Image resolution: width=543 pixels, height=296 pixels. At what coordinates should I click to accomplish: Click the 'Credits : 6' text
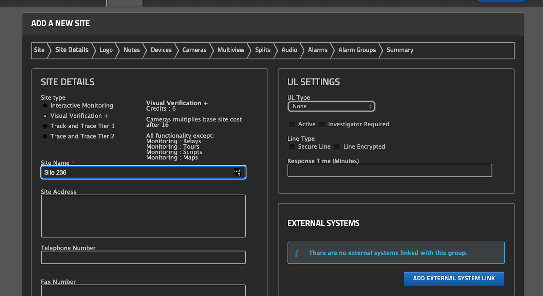(x=161, y=109)
